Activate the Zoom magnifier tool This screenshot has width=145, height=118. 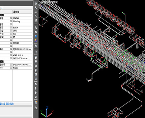tap(36, 8)
